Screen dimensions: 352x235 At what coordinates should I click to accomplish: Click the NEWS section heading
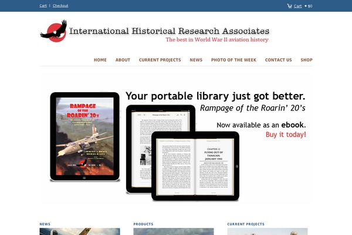point(45,224)
